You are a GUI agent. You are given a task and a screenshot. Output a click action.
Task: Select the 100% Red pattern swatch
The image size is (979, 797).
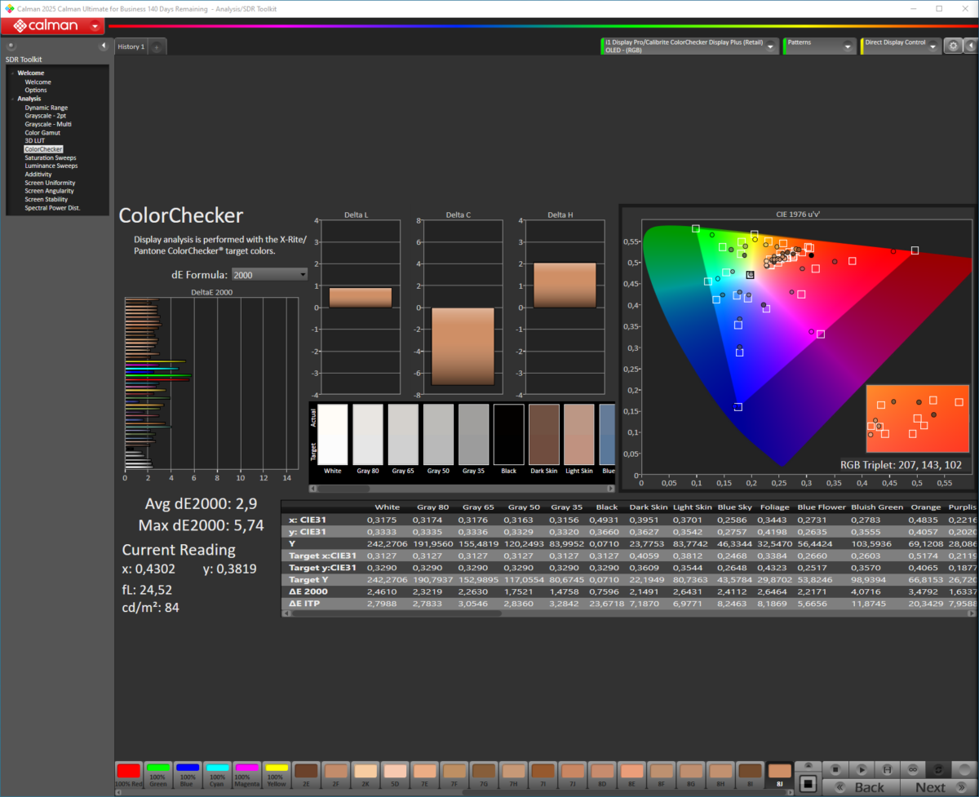tap(128, 773)
